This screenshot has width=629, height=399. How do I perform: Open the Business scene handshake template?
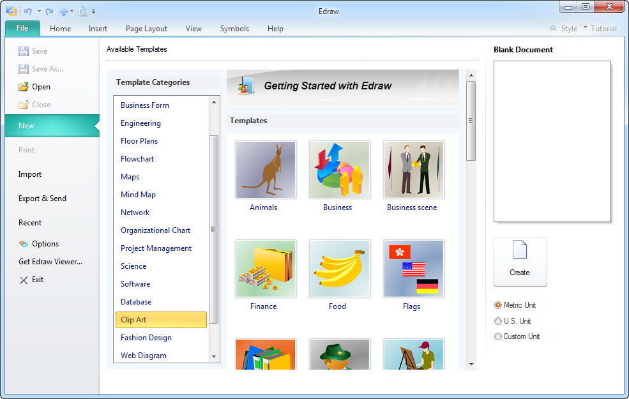click(x=414, y=170)
